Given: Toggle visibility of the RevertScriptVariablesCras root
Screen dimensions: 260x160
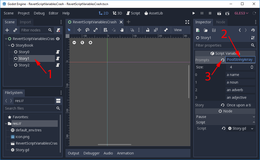Looking at the screenshot, I should point(58,39).
